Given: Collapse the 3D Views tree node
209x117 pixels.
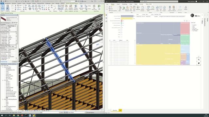Looking at the screenshot, I should [3, 80].
